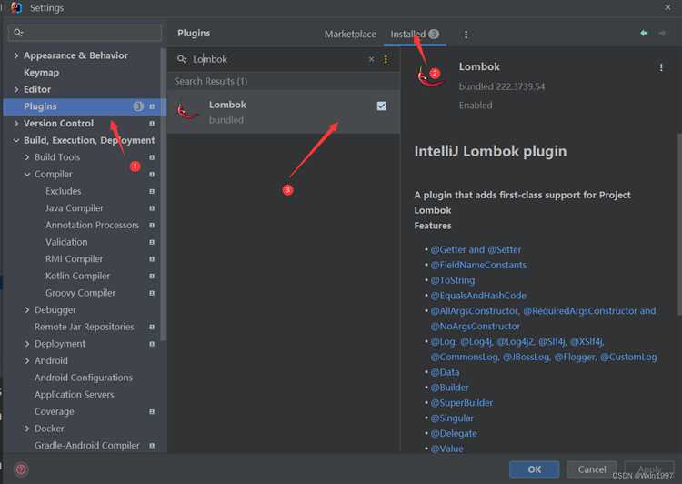
Task: Expand Appearance & Behavior section
Action: (x=16, y=55)
